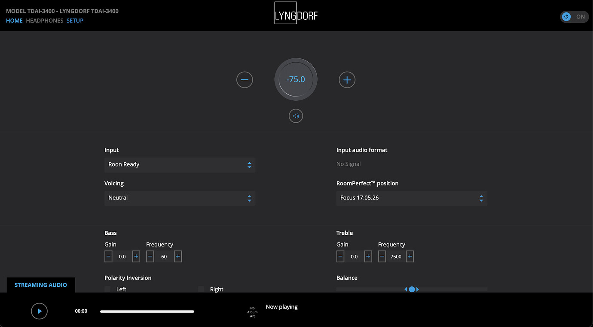Image resolution: width=593 pixels, height=327 pixels.
Task: Nudge balance left with the left arrow
Action: click(x=406, y=289)
